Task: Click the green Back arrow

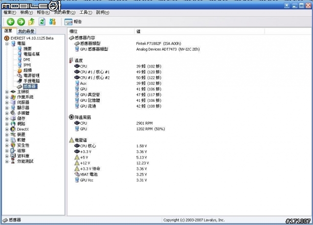Action: point(11,22)
